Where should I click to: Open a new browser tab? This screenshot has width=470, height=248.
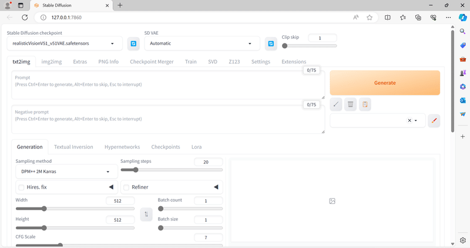[120, 5]
